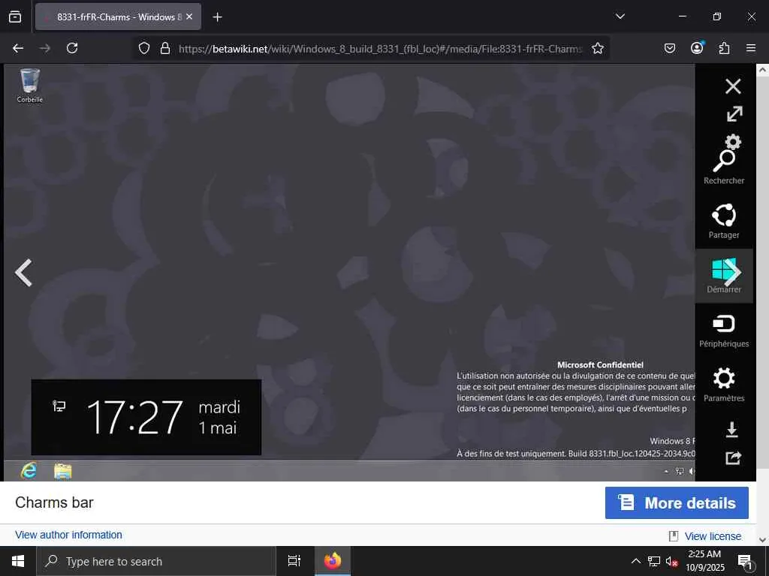Select the 8331-frFR-Charms browser tab
Viewport: 769px width, 576px height.
click(118, 17)
